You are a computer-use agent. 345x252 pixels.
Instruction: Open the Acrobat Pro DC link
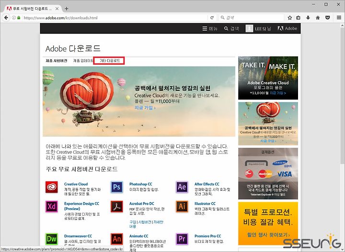click(x=142, y=204)
